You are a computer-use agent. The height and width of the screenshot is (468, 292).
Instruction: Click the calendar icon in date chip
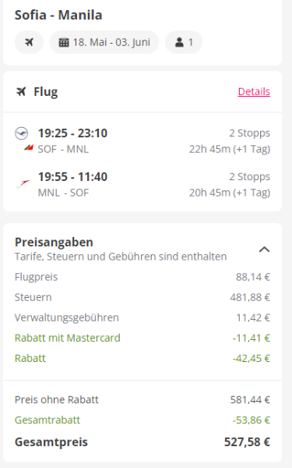[x=64, y=42]
